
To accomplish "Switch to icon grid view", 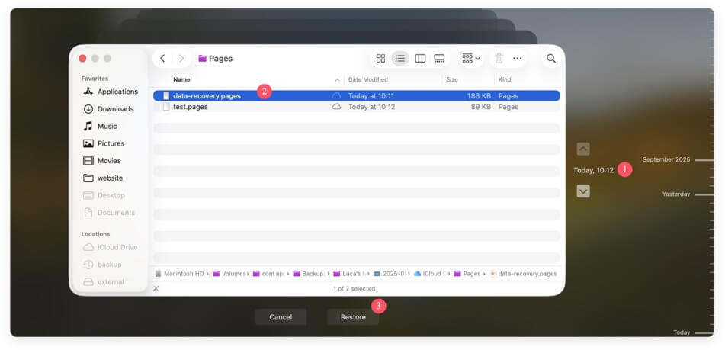I will click(380, 58).
